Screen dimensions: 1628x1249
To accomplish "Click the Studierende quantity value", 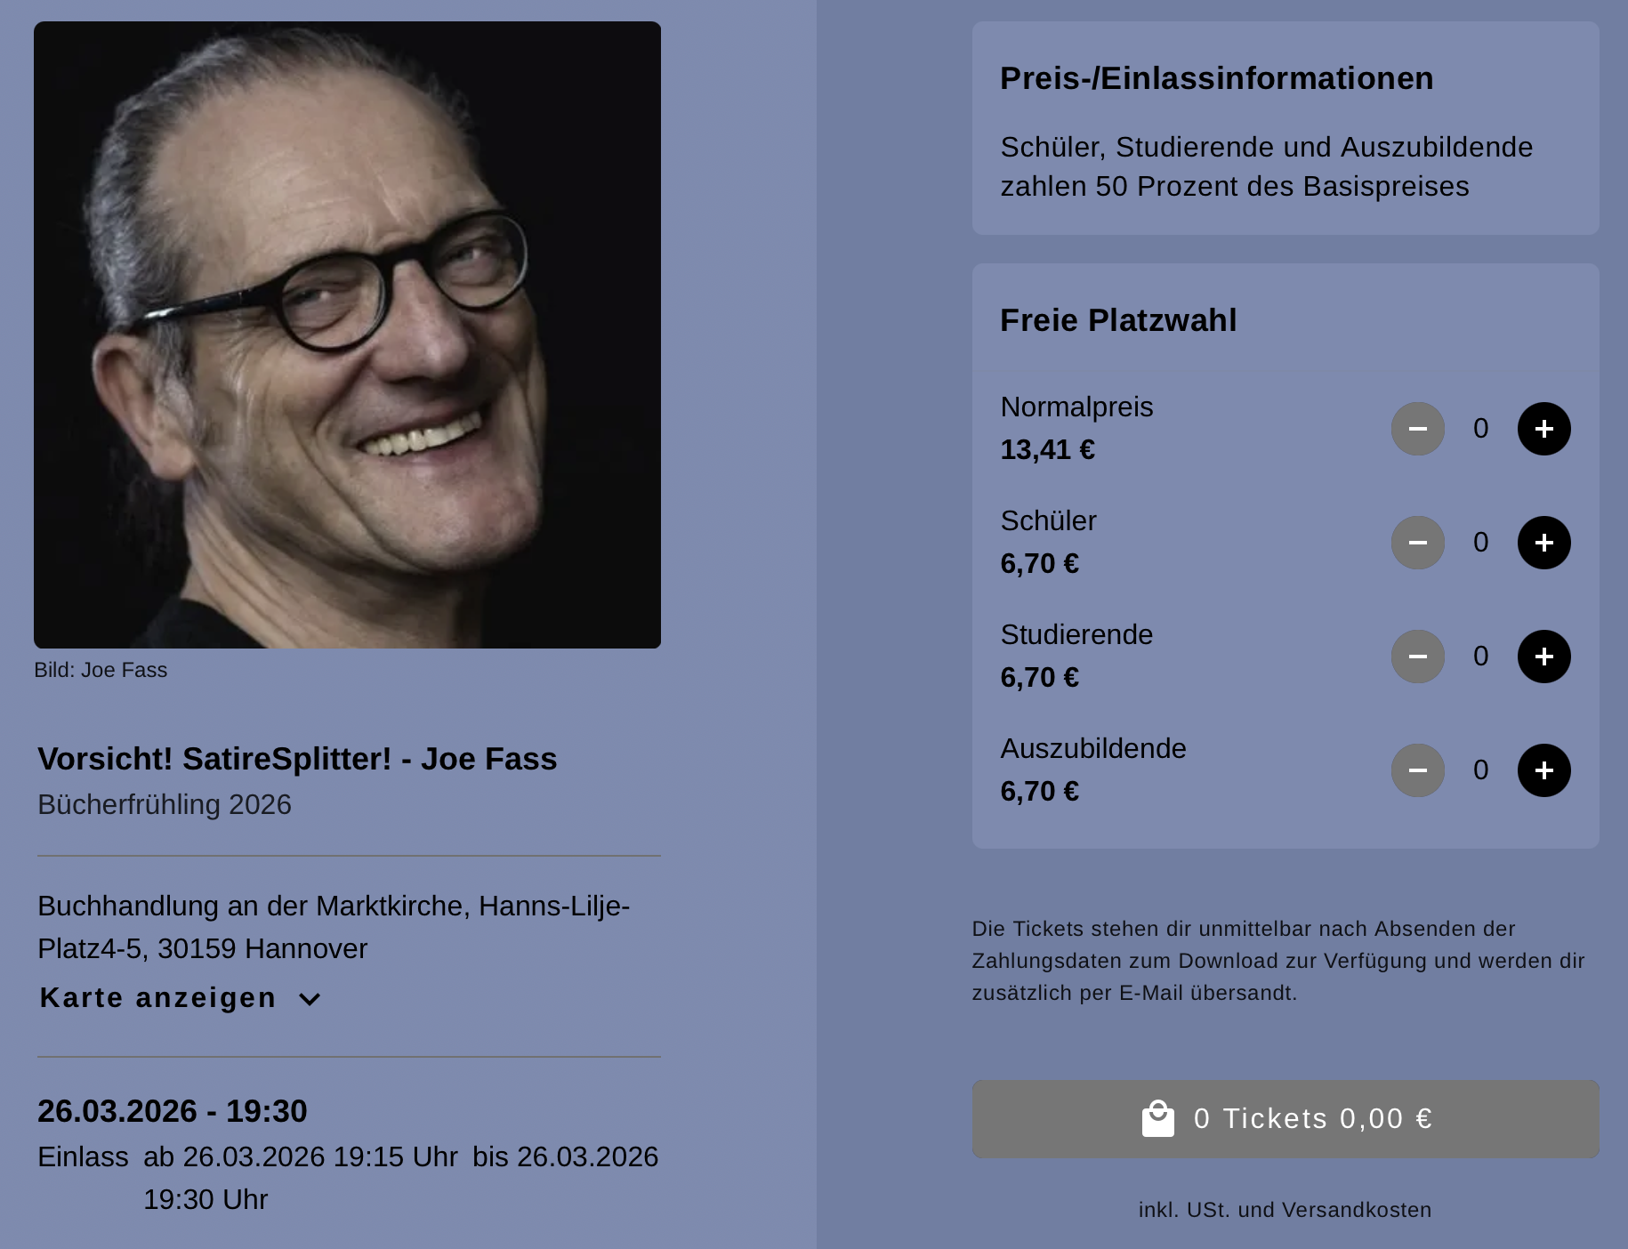I will [1480, 657].
